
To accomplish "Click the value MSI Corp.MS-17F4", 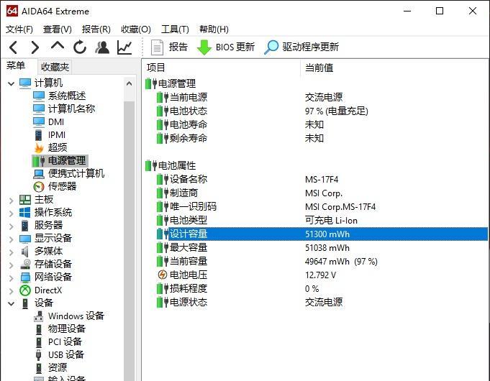I will click(340, 207).
